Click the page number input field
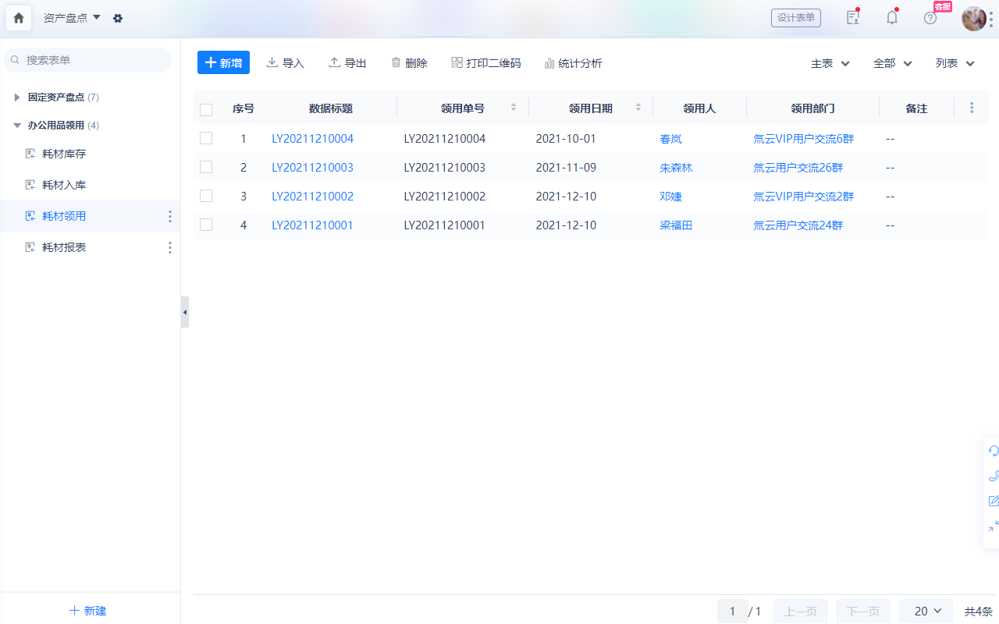Screen dimensions: 999x624 coord(732,612)
